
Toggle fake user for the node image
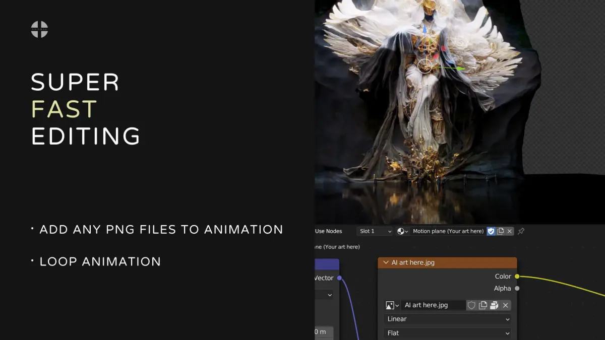(471, 305)
